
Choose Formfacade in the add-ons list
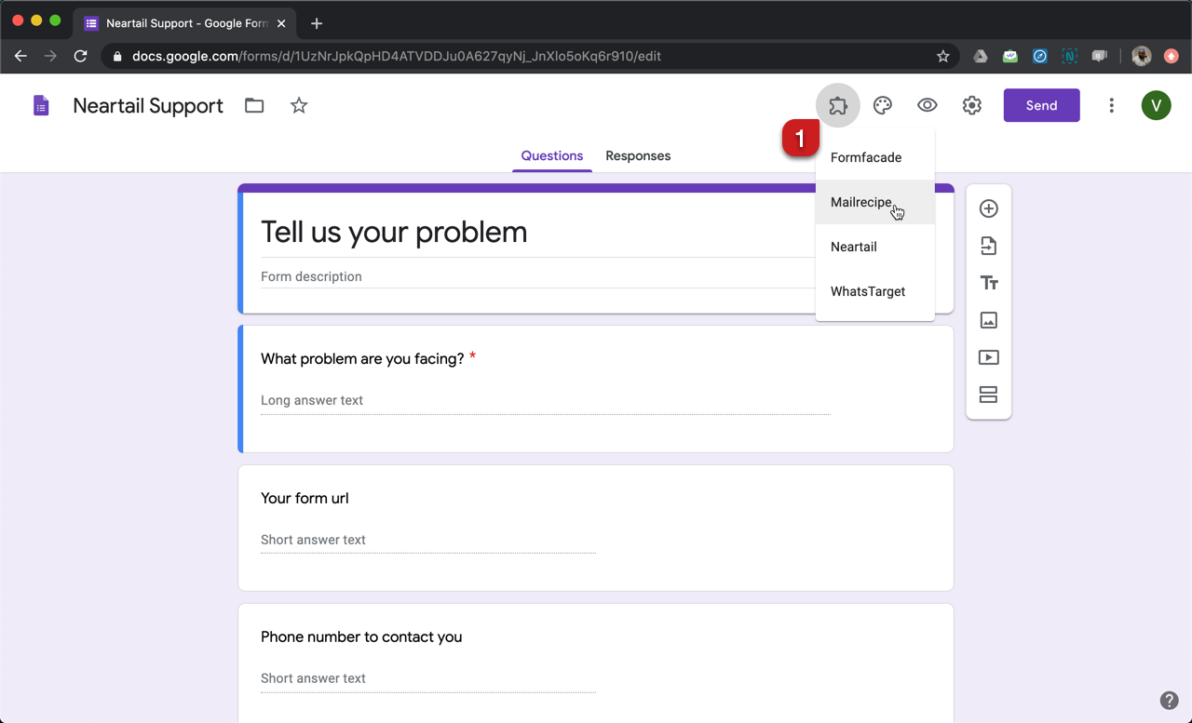tap(866, 158)
